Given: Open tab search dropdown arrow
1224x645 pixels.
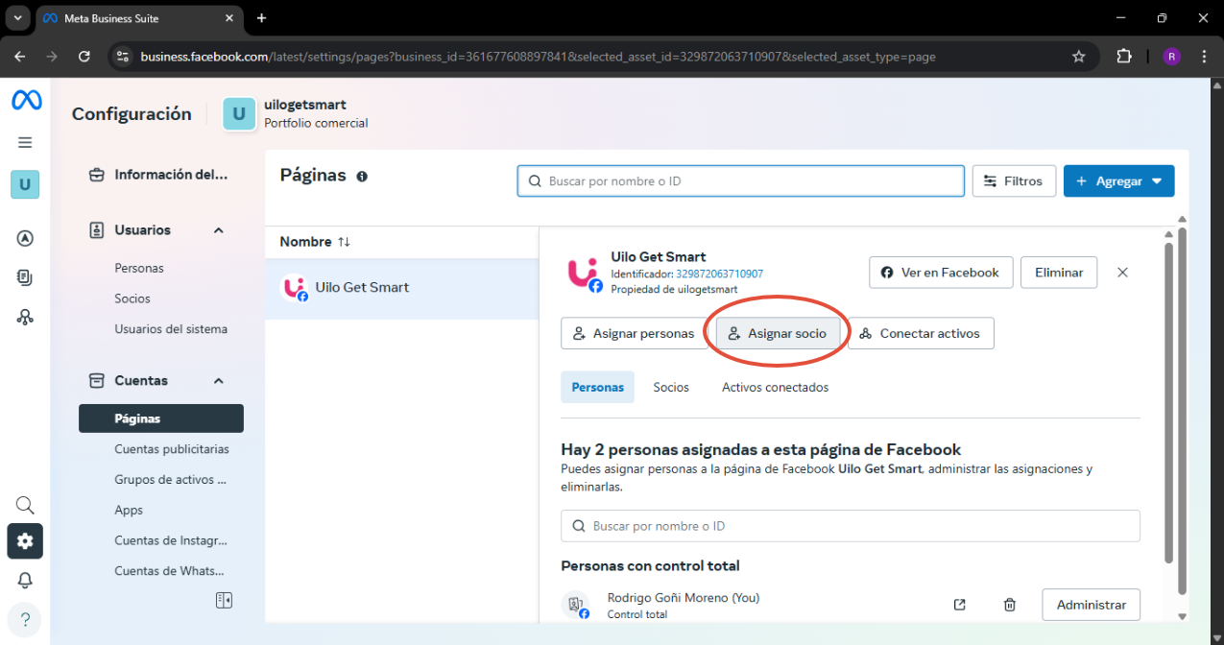Looking at the screenshot, I should pyautogui.click(x=17, y=18).
